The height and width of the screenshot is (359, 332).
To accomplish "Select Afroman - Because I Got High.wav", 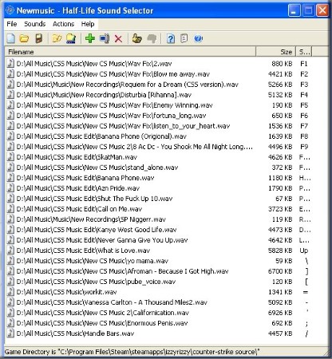I will (122, 271).
